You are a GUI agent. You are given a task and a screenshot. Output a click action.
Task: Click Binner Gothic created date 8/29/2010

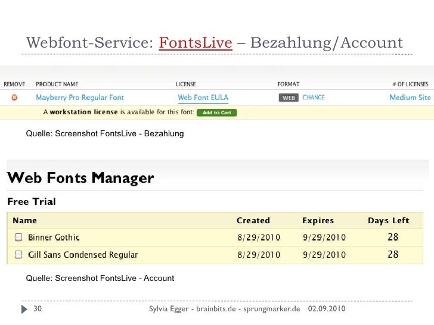click(x=259, y=237)
